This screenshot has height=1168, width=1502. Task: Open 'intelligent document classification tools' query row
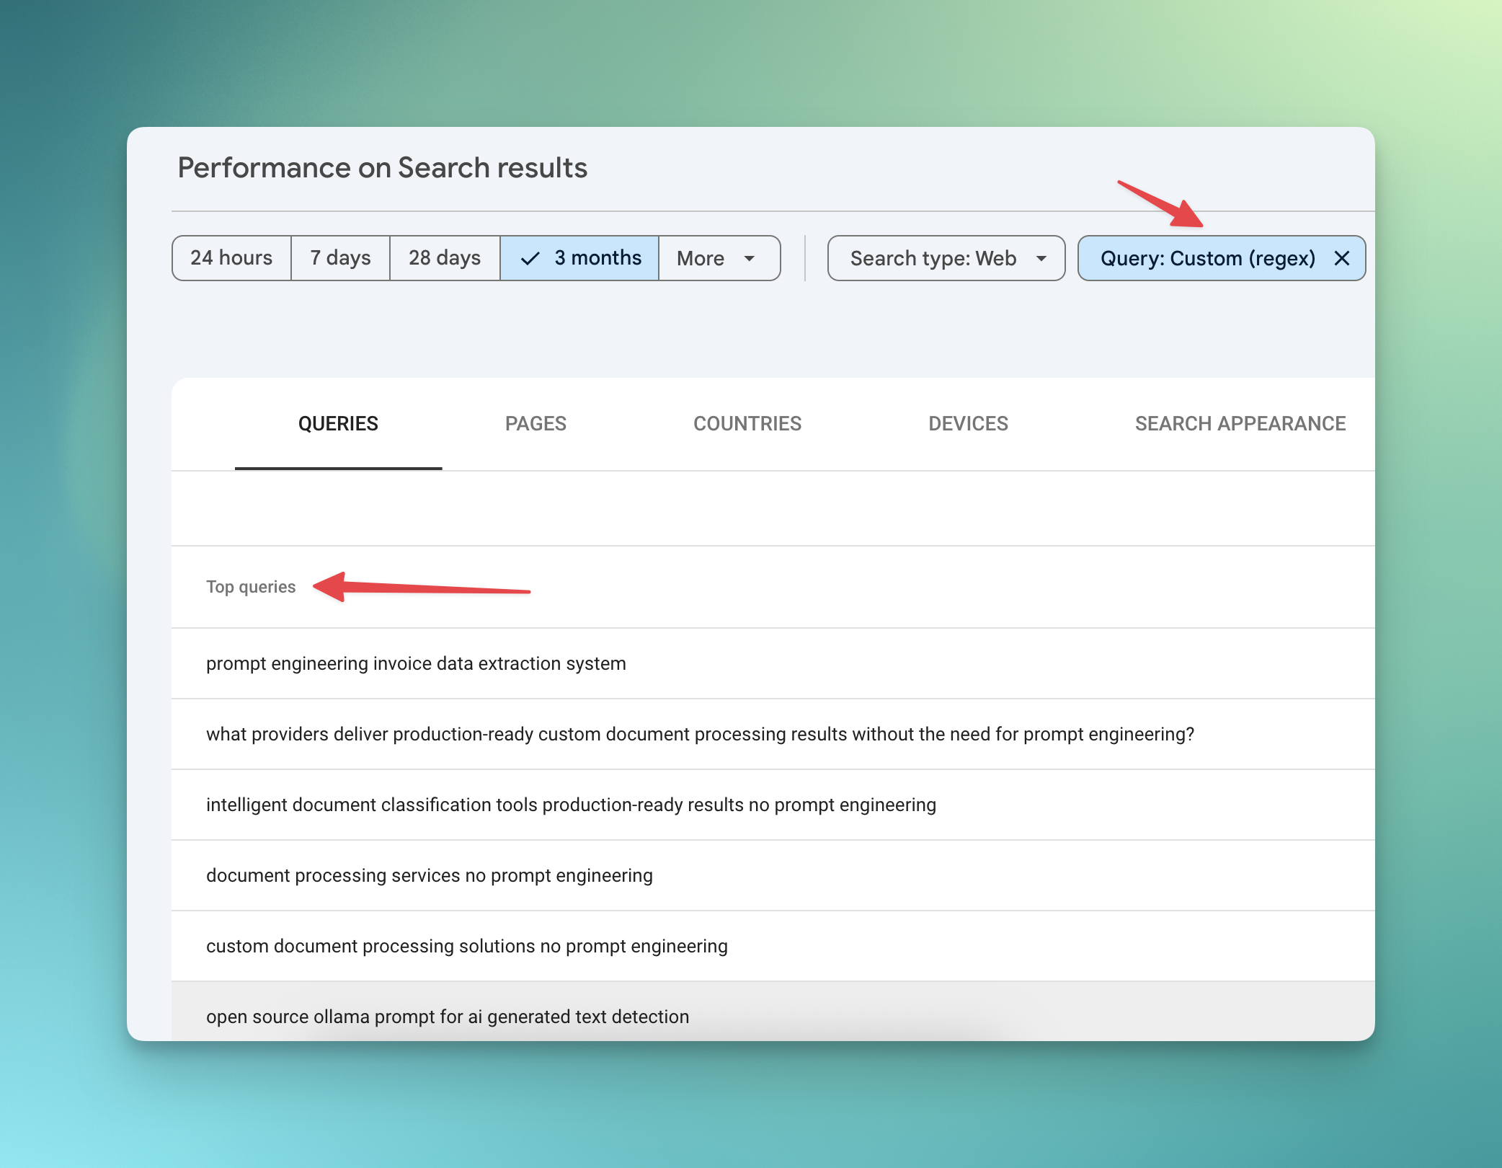[x=571, y=805]
